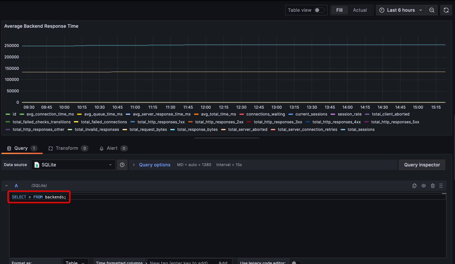Screen dimensions: 455x264
Task: Open Format as Table dropdown
Action: 75,262
